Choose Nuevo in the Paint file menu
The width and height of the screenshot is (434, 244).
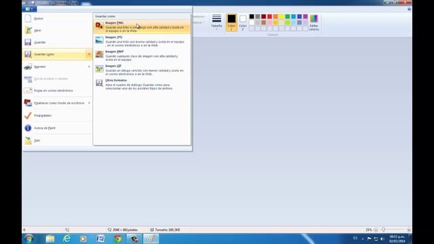[x=57, y=18]
